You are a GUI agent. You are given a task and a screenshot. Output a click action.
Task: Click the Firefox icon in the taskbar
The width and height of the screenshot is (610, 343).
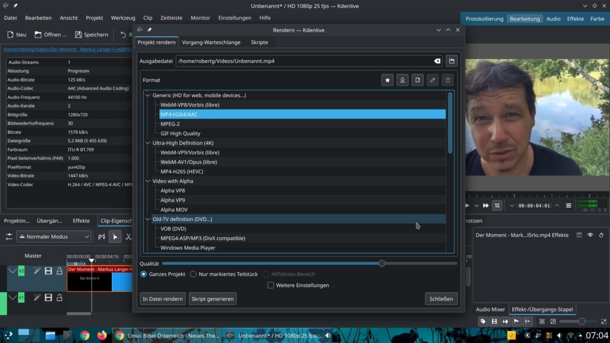(x=102, y=335)
